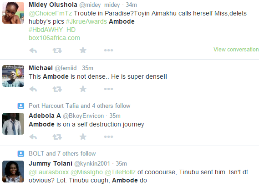259x187 pixels.
Task: Open more options on Midey Olushola's tweet
Action: coord(108,50)
